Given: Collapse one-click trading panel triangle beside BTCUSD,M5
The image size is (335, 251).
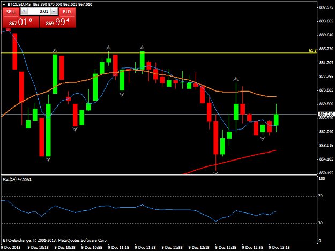Looking at the screenshot, I should [x=4, y=4].
